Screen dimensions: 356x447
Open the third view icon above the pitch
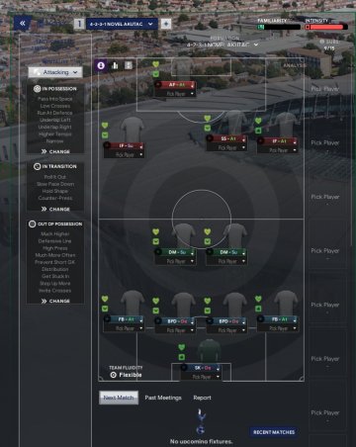pos(129,65)
